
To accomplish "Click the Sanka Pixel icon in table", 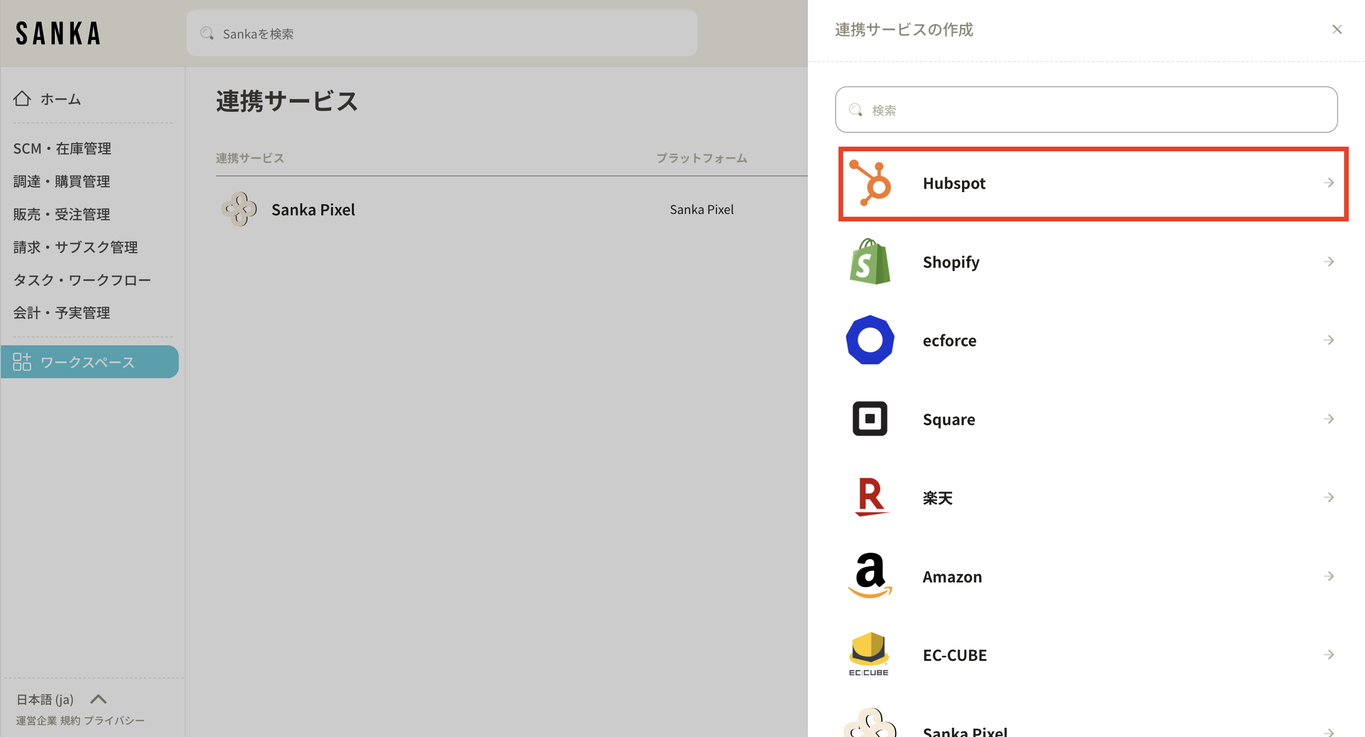I will pos(239,209).
